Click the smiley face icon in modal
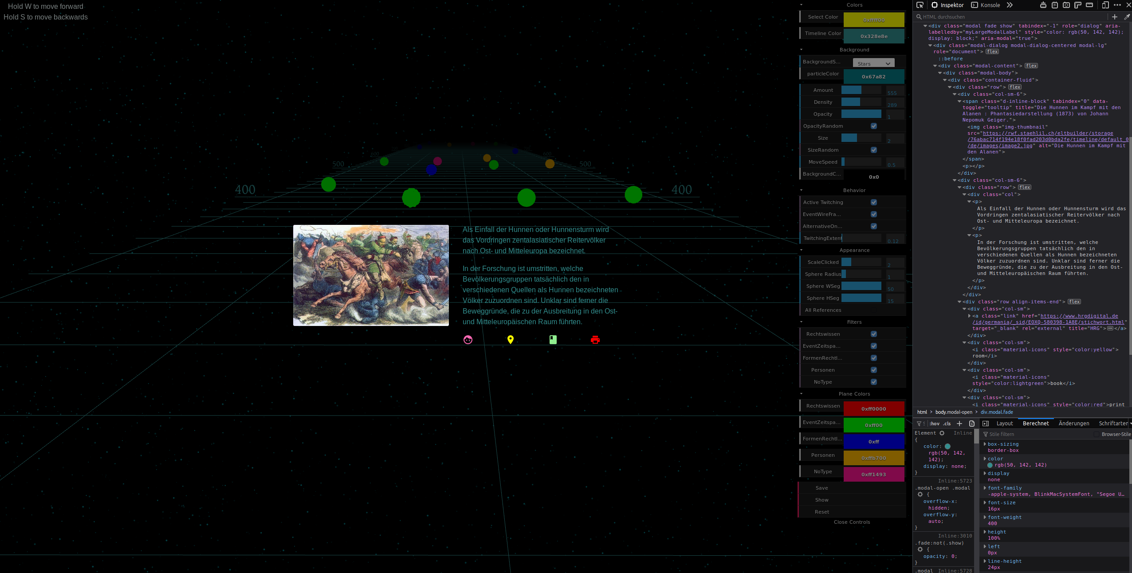The height and width of the screenshot is (573, 1132). click(468, 339)
